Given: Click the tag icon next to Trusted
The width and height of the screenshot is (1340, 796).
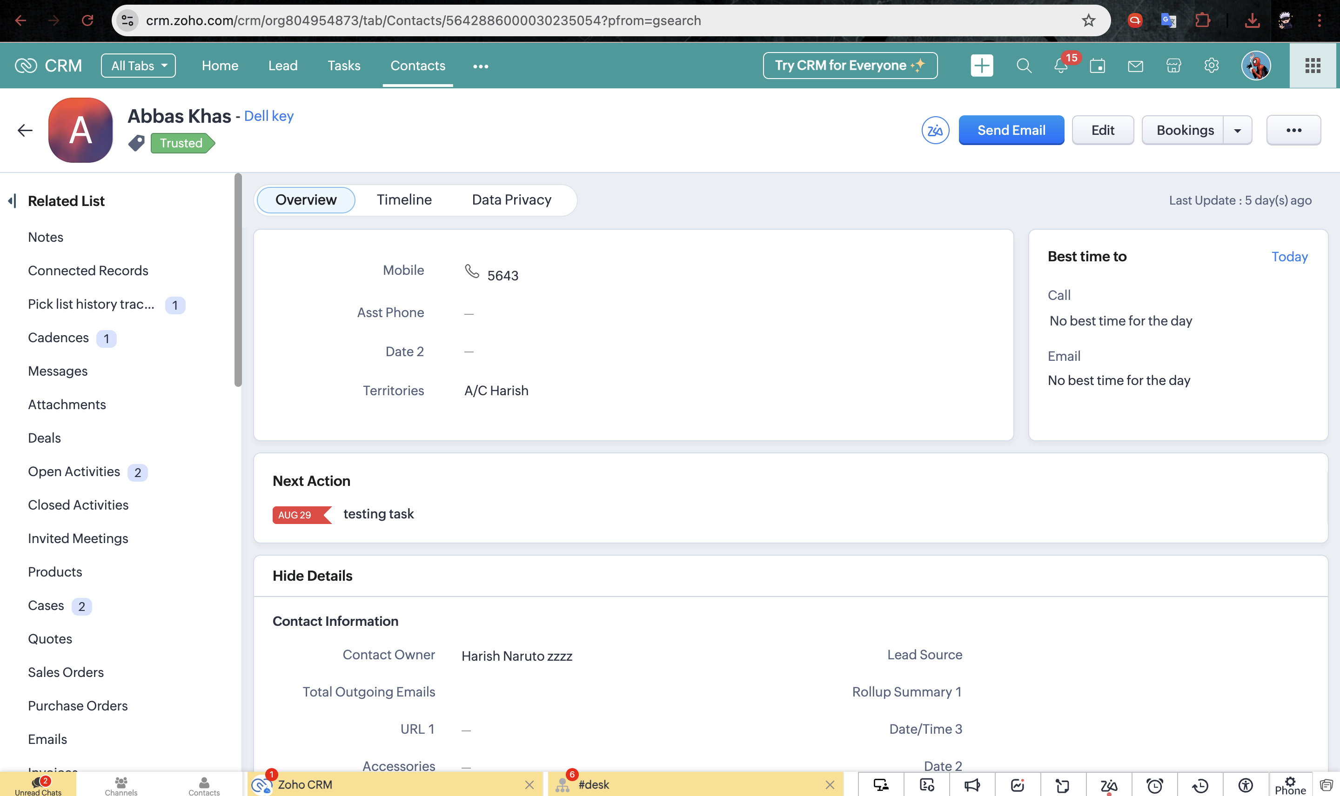Looking at the screenshot, I should pos(136,143).
